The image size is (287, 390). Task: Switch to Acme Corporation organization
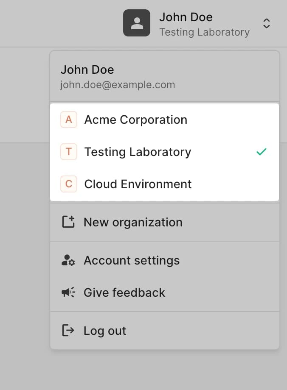pyautogui.click(x=135, y=120)
